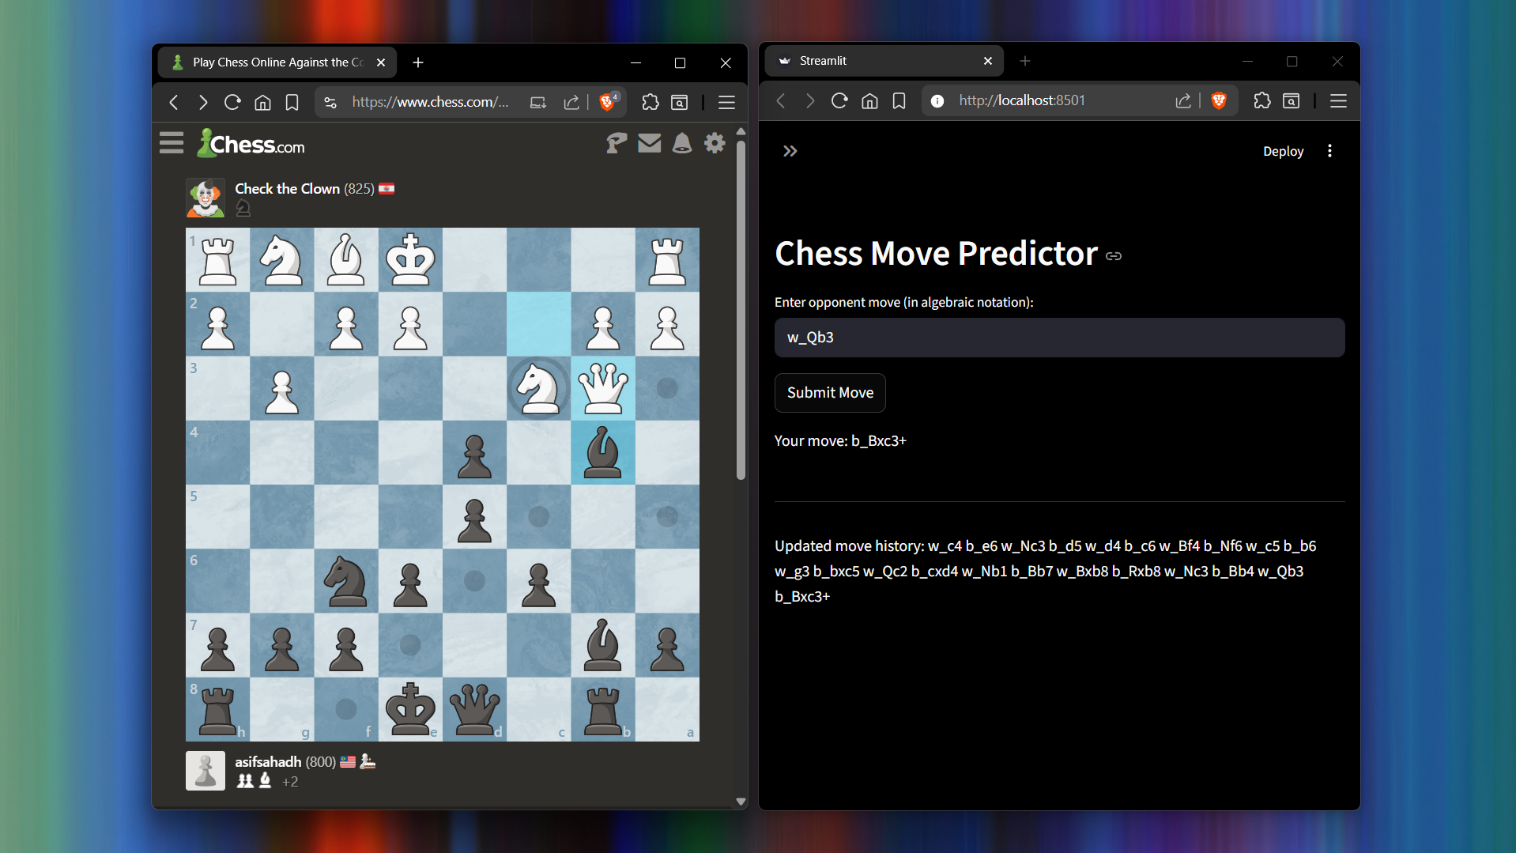Bookmark the chess.com page
The height and width of the screenshot is (853, 1516).
pyautogui.click(x=292, y=102)
